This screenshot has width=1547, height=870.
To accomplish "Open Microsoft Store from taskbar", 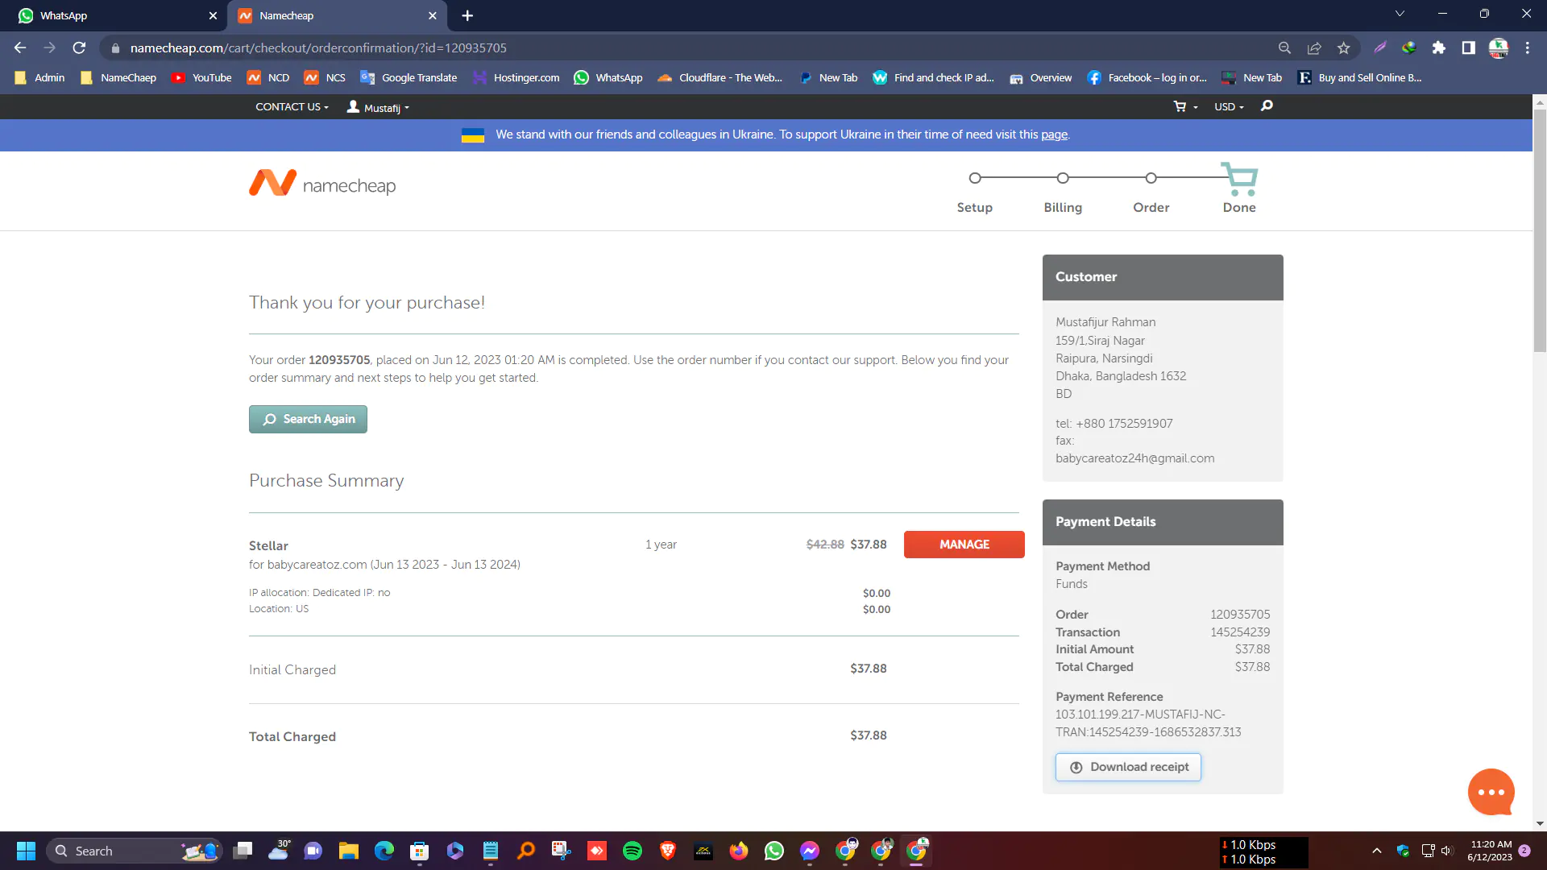I will (x=419, y=851).
